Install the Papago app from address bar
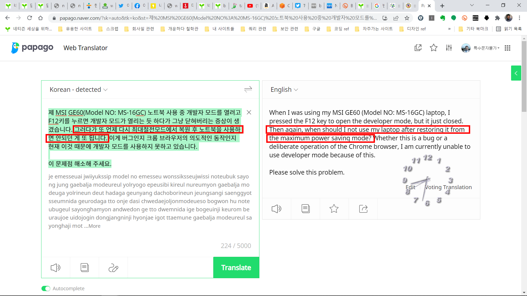Image resolution: width=527 pixels, height=296 pixels. [x=385, y=18]
